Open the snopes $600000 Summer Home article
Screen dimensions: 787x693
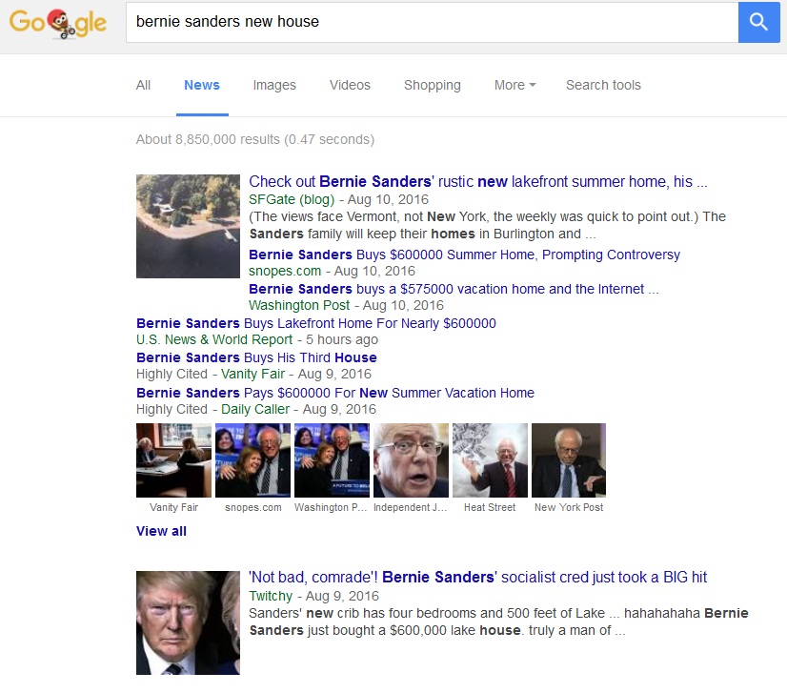point(464,255)
